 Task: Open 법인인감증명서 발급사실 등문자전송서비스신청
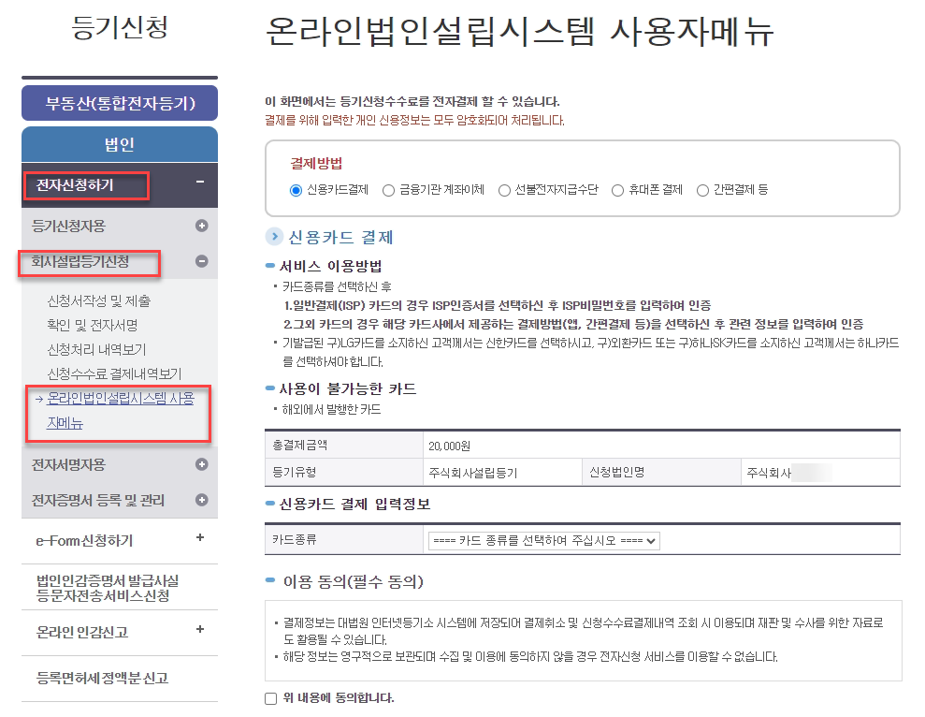(x=108, y=588)
